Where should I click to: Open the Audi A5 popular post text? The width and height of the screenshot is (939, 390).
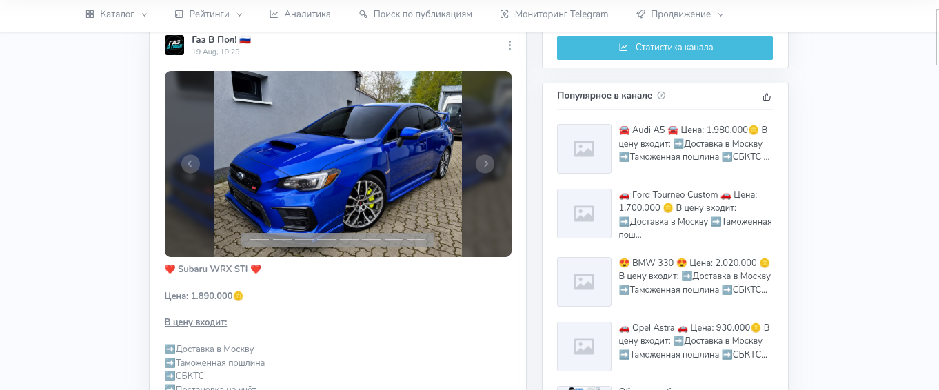[x=694, y=143]
